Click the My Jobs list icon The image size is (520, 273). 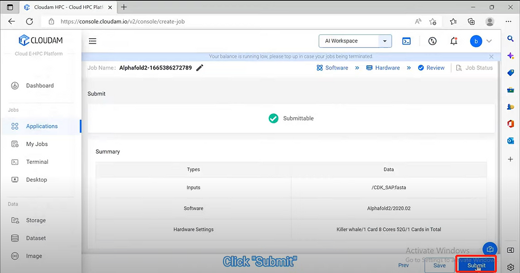[15, 144]
